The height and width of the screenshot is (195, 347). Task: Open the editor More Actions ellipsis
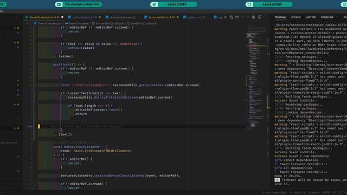(265, 17)
